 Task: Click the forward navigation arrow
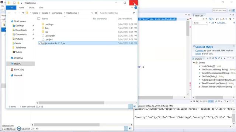15,13
